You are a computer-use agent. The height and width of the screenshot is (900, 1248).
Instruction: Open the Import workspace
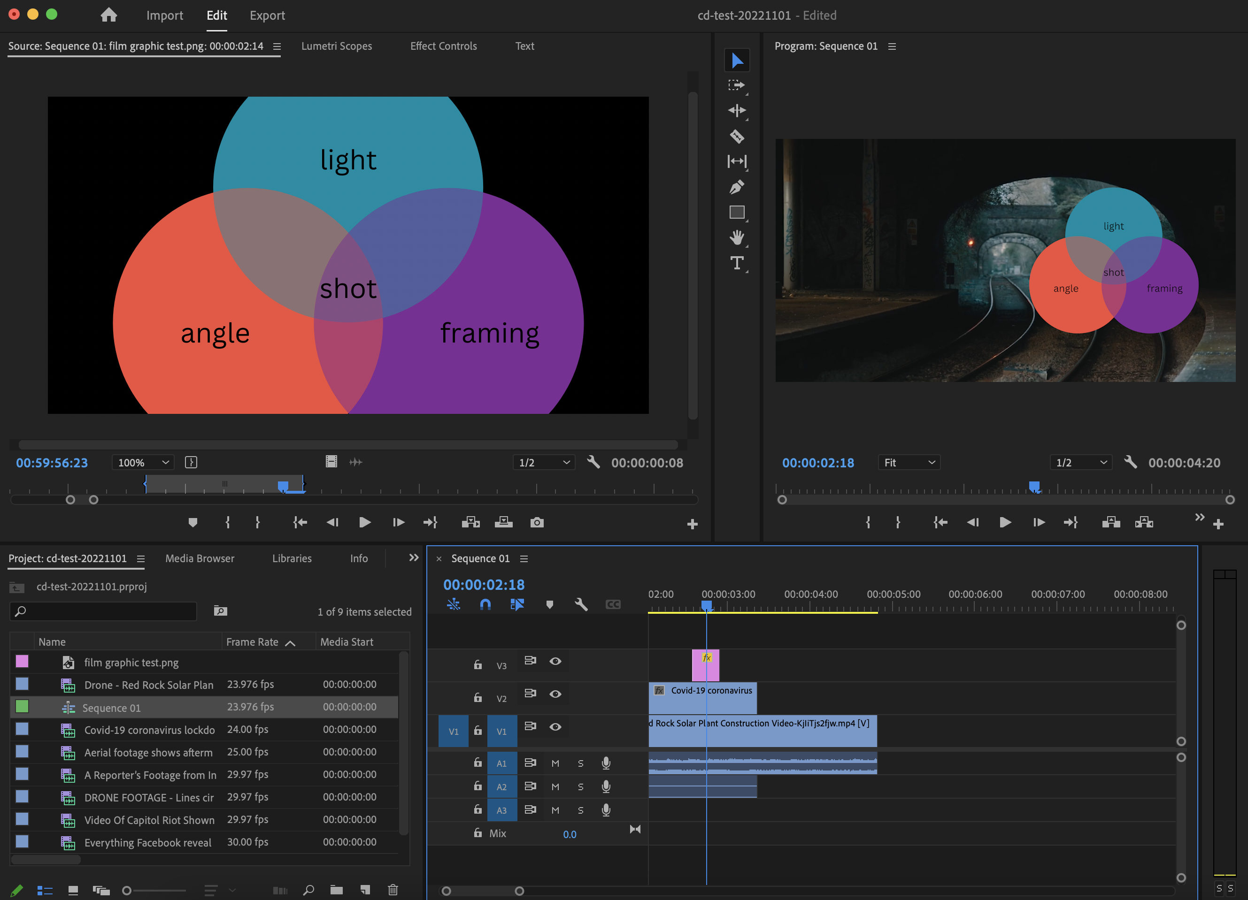pyautogui.click(x=164, y=15)
